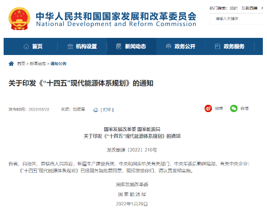Click the body sentence 已经国务院批复同意

101,171
